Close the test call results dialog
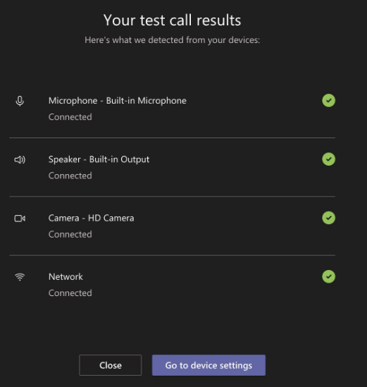The image size is (367, 387). (x=111, y=365)
